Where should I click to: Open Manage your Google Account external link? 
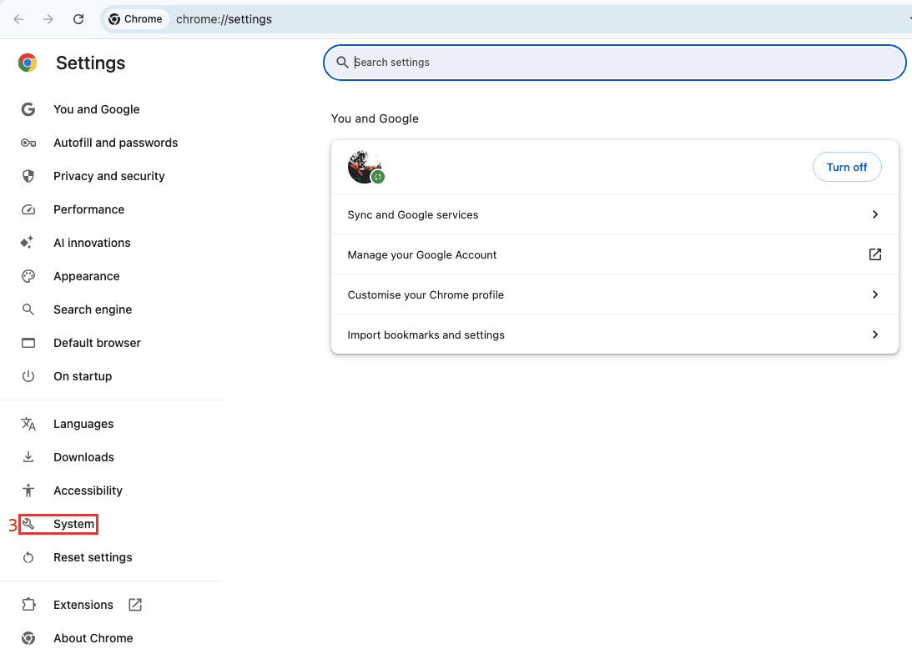tap(874, 254)
